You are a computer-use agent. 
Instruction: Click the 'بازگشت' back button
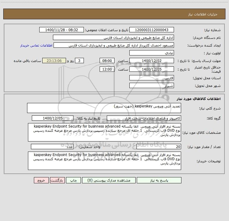(x=57, y=180)
